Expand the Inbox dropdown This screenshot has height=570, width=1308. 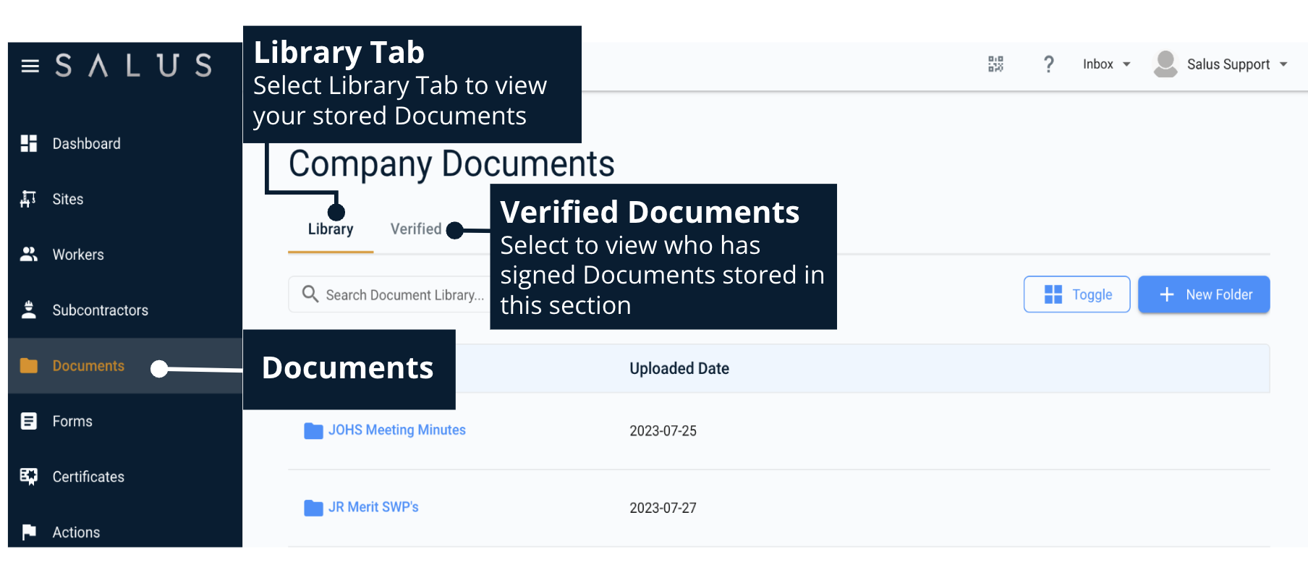[1106, 64]
